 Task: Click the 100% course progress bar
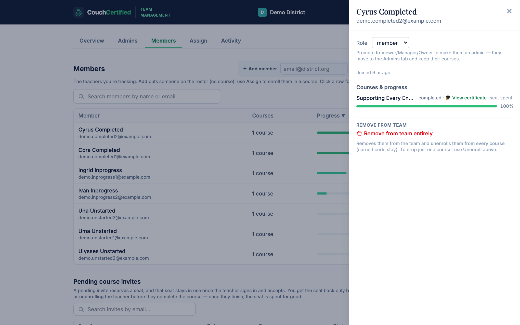[426, 106]
